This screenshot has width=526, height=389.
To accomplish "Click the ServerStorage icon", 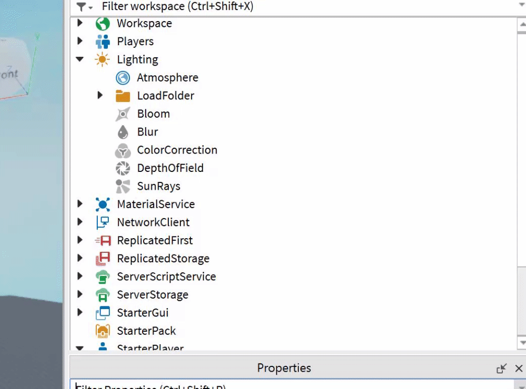I will coord(103,295).
